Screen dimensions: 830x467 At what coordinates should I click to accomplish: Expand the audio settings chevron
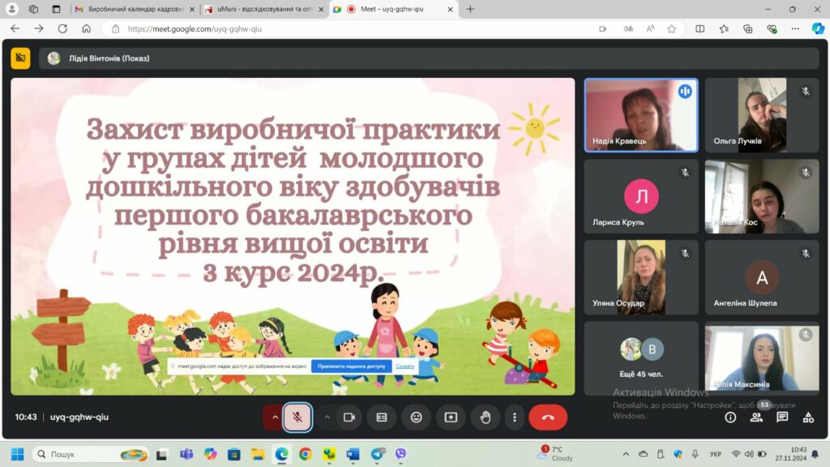pyautogui.click(x=275, y=418)
